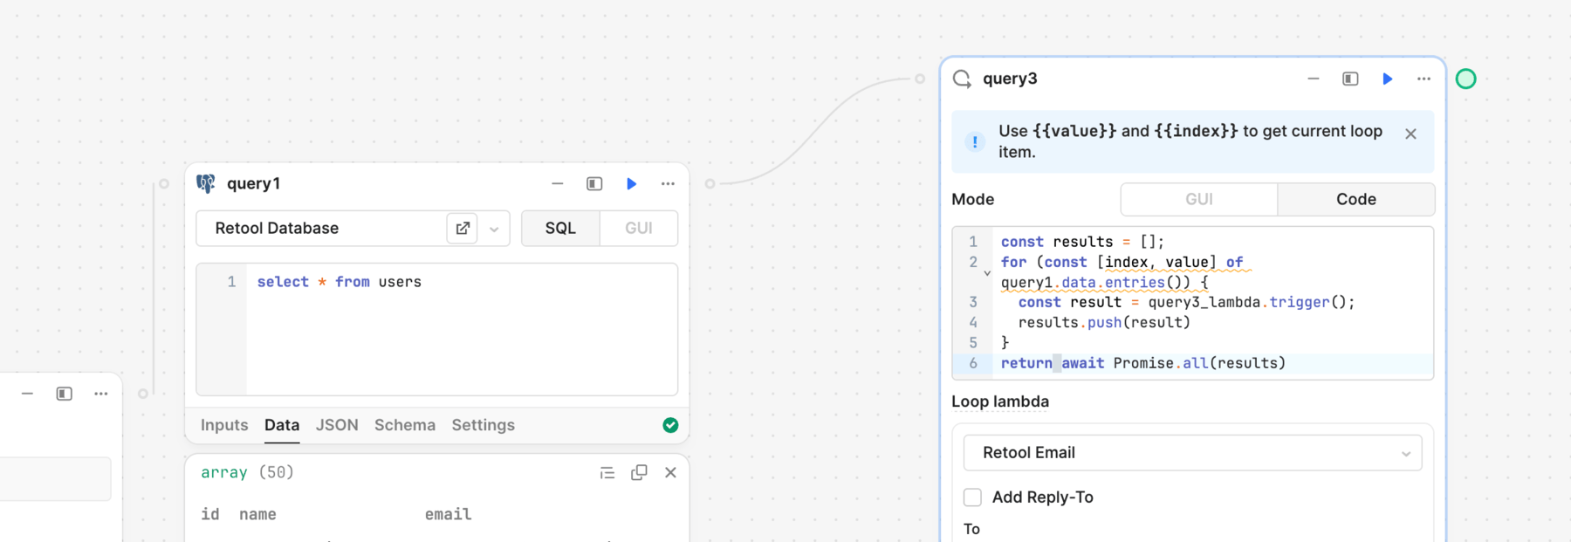The height and width of the screenshot is (542, 1571).
Task: Click the name column header
Action: tap(257, 514)
